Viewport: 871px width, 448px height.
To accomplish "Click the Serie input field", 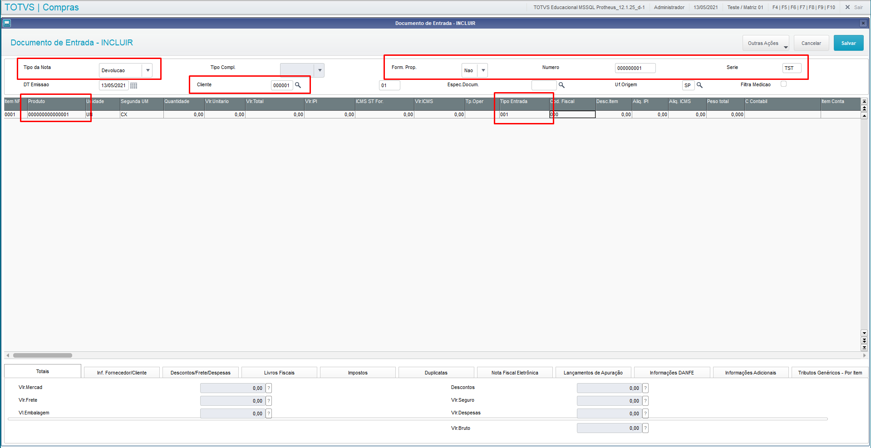I will (x=792, y=68).
